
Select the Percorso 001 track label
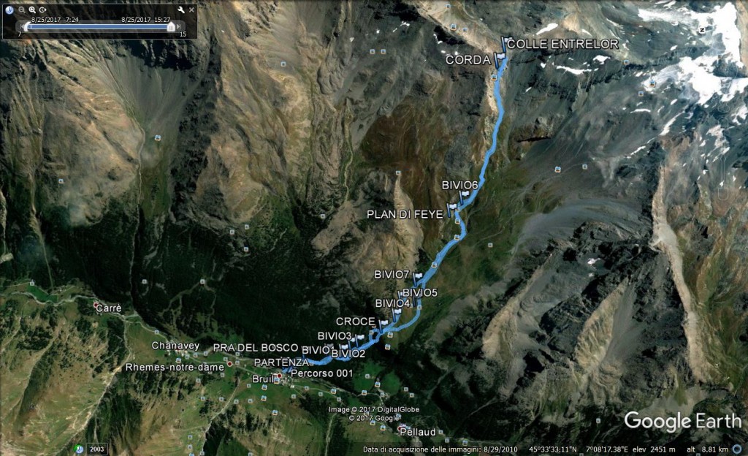pyautogui.click(x=321, y=373)
